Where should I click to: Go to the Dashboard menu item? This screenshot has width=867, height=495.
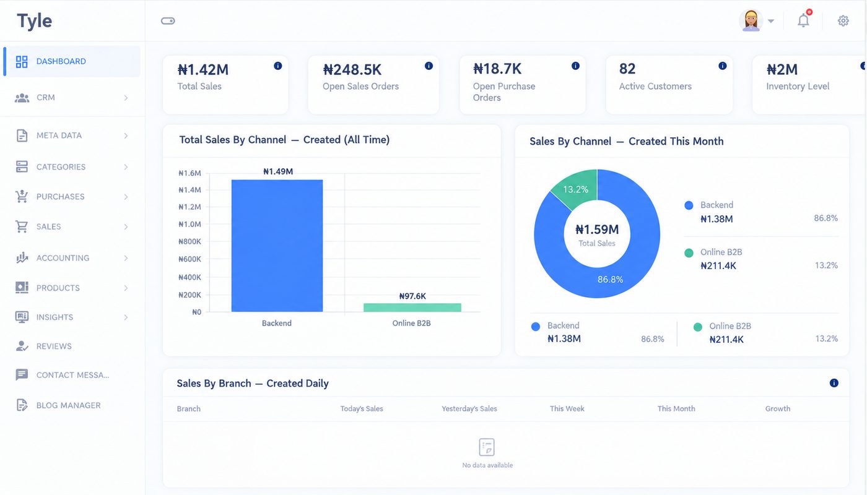72,61
